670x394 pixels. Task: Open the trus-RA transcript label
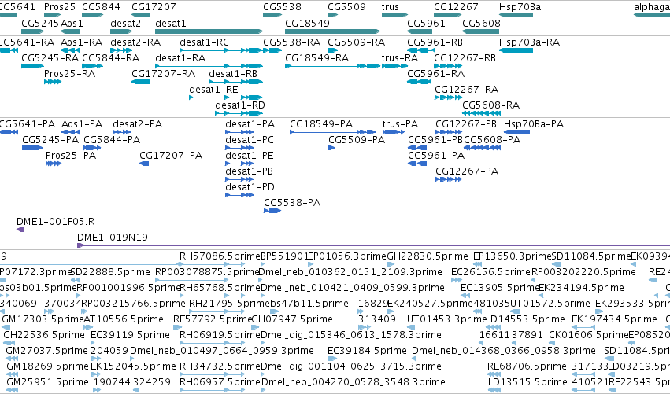click(399, 57)
